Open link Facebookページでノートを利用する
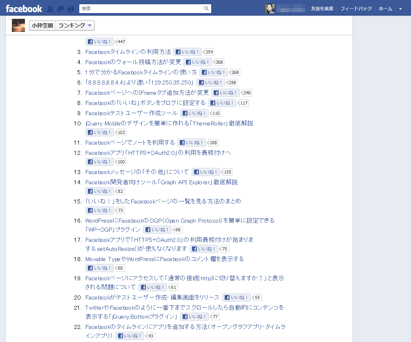 tap(130, 143)
